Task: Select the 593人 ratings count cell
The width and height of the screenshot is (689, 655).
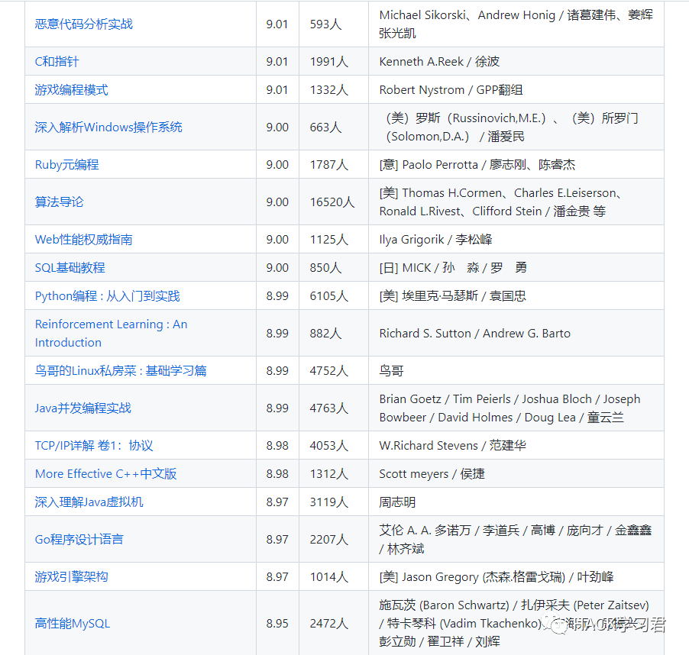Action: point(334,24)
